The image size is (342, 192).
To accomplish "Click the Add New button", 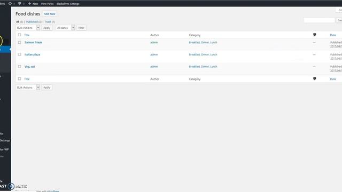I will tap(50, 14).
